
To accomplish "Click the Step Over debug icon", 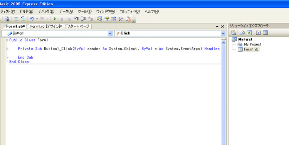I will point(83,19).
